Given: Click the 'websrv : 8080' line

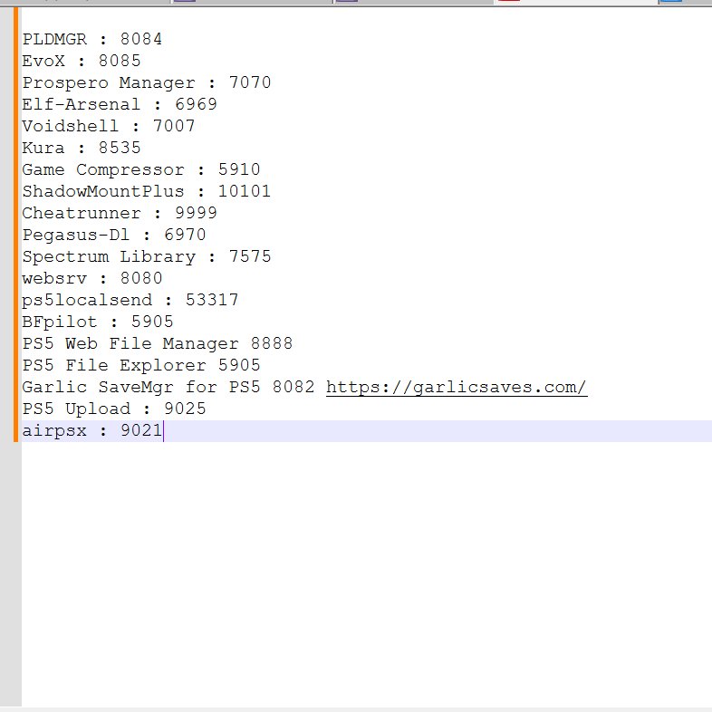Looking at the screenshot, I should coord(92,278).
